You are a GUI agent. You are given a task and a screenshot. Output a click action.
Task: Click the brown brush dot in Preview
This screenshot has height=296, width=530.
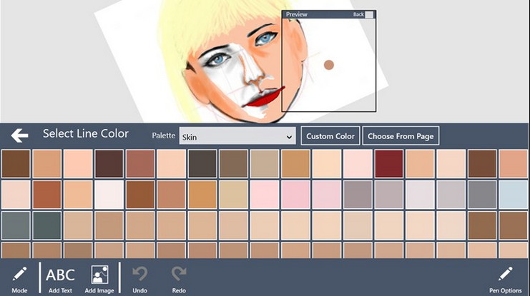tap(328, 65)
